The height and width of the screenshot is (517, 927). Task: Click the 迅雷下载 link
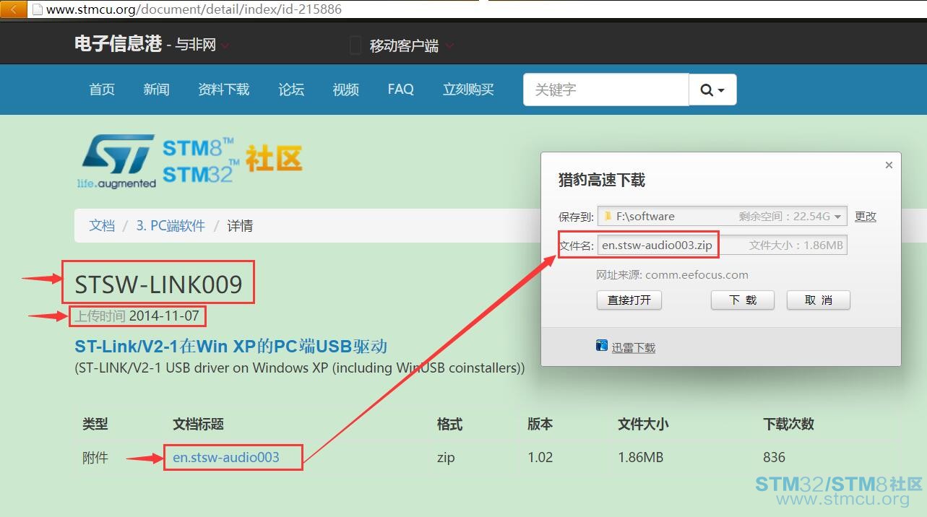tap(634, 347)
